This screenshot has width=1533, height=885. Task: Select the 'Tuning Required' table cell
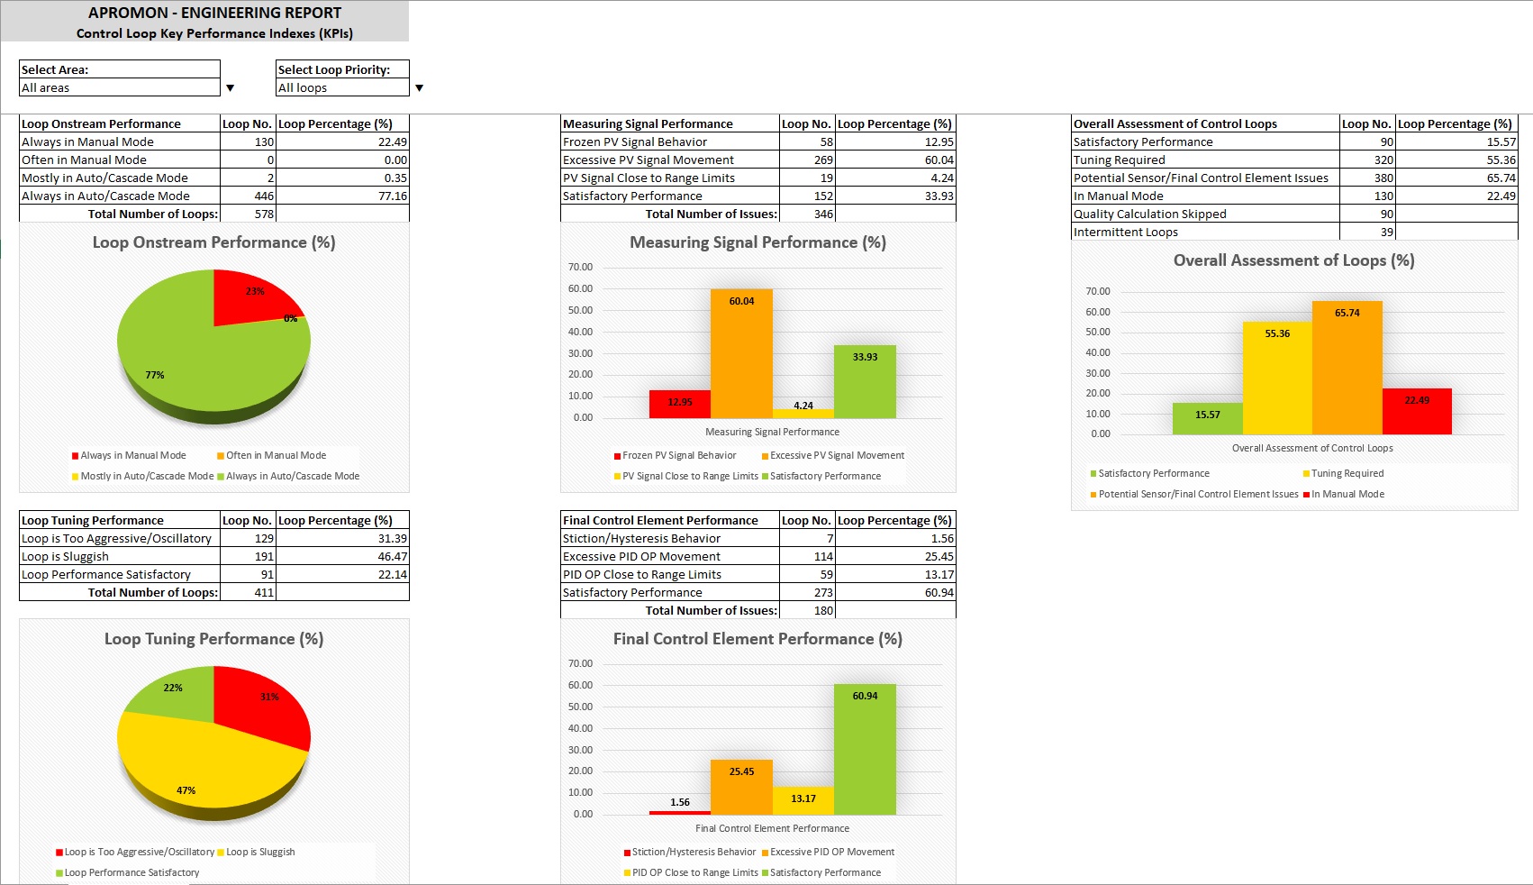click(1205, 160)
